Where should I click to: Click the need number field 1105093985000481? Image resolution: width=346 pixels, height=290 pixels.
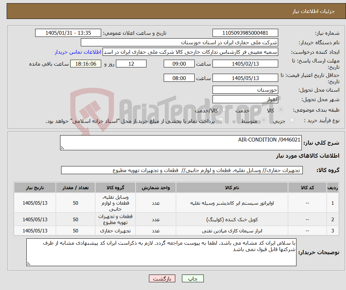245,33
